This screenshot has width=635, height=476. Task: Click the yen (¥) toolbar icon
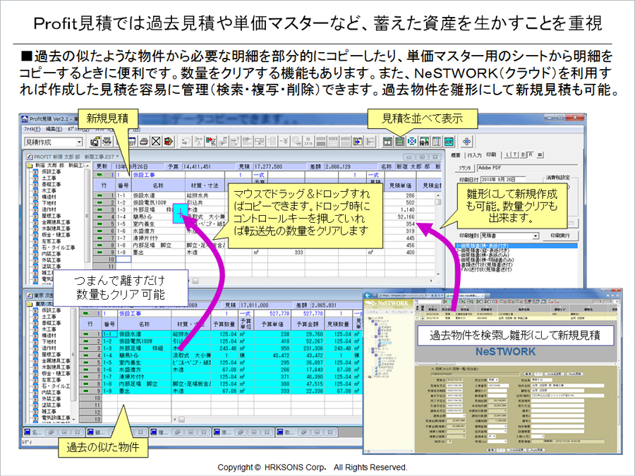284,142
